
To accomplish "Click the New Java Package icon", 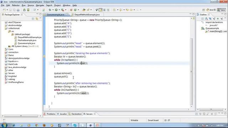I will 71,10.
